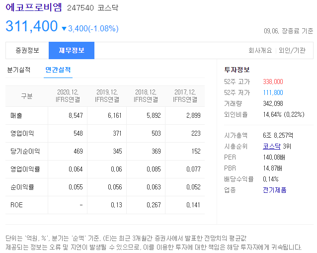Screen dimensions: 317x253
Task: Click the 0.056 net margin value
Action: [x=115, y=187]
